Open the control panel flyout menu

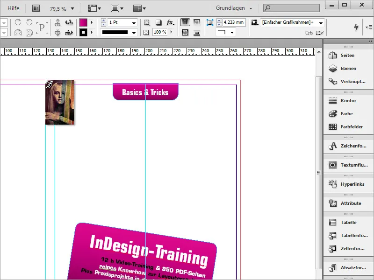tap(369, 27)
